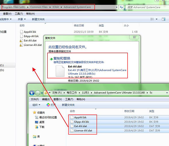Open the 共享 dropdown in back window
The width and height of the screenshot is (169, 146).
pyautogui.click(x=22, y=19)
